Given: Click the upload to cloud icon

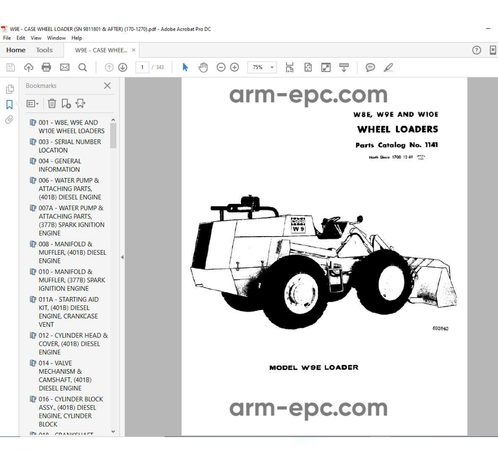Looking at the screenshot, I should coord(28,67).
